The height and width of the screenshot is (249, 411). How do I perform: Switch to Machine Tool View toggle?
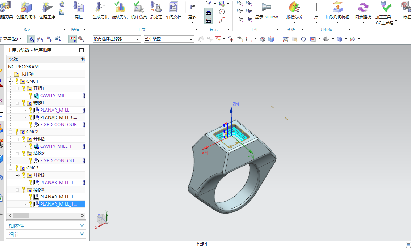pos(40,39)
